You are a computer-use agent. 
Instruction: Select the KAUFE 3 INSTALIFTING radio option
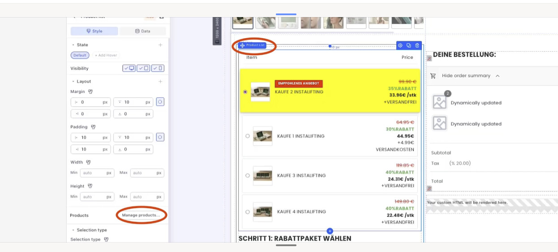pos(248,175)
